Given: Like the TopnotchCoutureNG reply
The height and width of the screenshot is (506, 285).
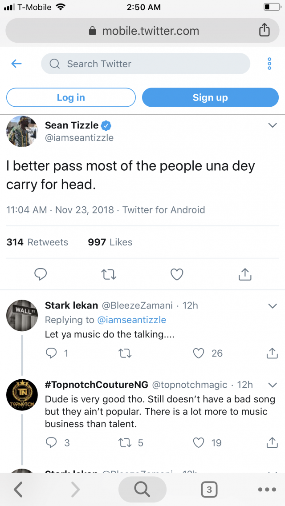Looking at the screenshot, I should pos(199,442).
